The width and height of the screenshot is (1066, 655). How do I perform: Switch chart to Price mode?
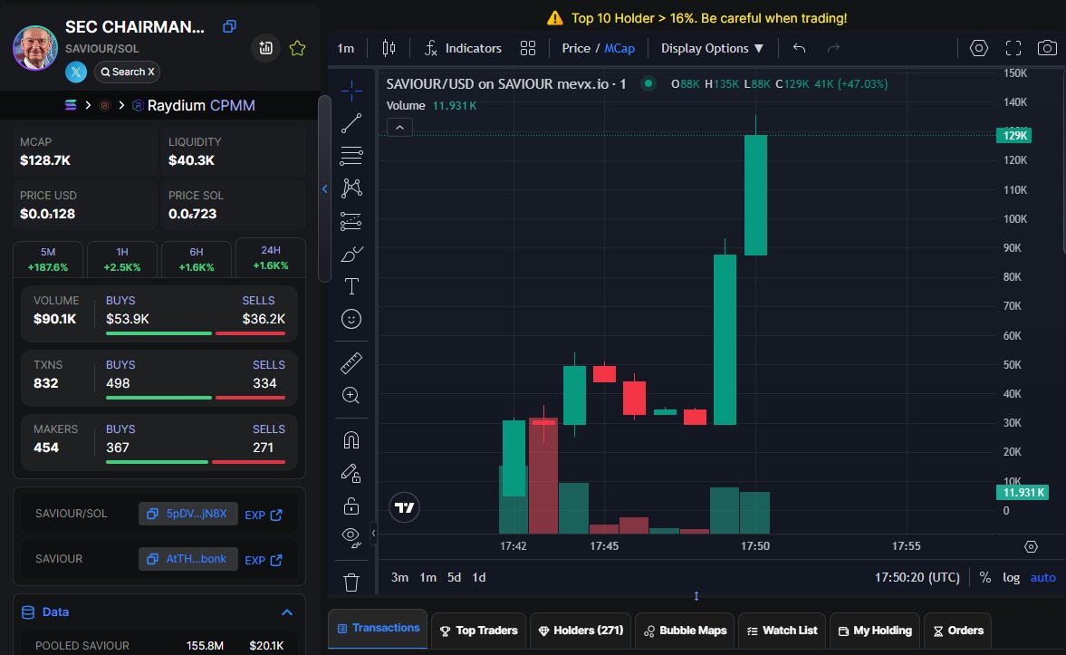[x=576, y=48]
